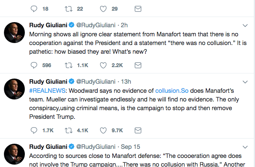The height and width of the screenshot is (167, 255).
Task: Open the Sep 15 tweet timestamp
Action: [x=130, y=146]
